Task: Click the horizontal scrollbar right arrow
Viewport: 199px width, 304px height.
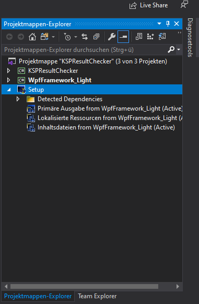Action: click(x=178, y=286)
